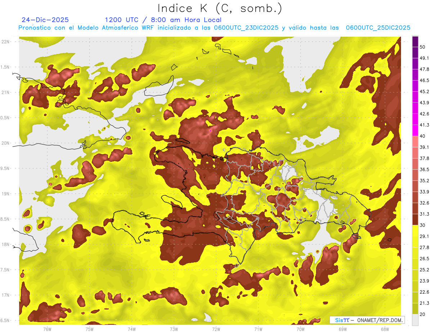
Task: Click the "21N" latitude label
Action: 6,92
